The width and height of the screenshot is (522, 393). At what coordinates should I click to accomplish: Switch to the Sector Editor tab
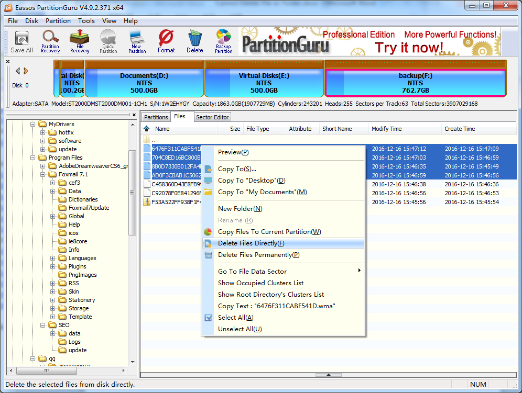[212, 117]
